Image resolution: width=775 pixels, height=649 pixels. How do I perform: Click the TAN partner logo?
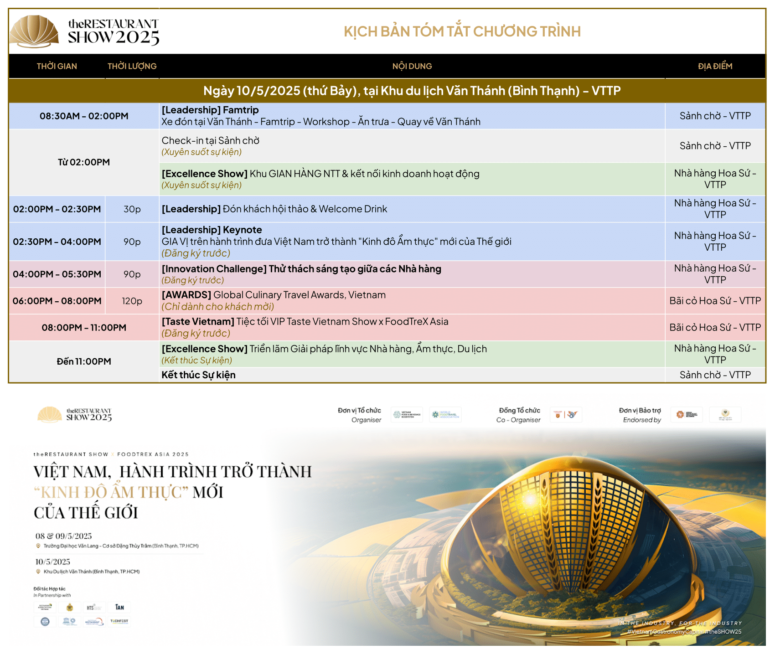[119, 607]
